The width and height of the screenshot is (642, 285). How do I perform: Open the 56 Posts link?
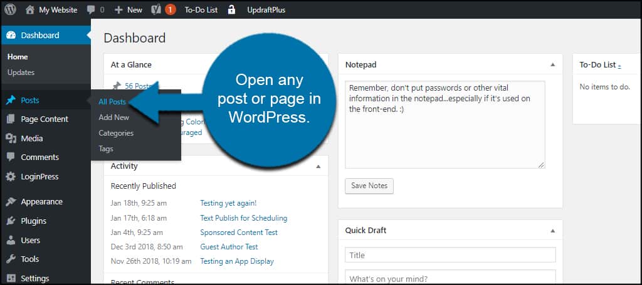point(140,86)
